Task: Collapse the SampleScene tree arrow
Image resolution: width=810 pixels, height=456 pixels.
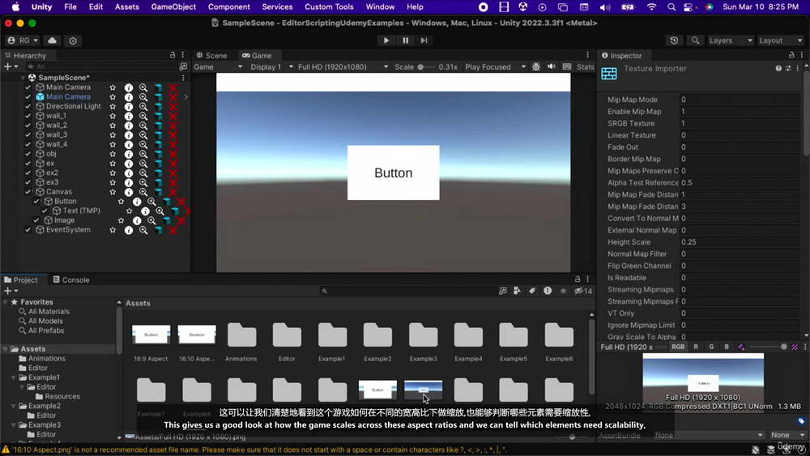Action: click(x=22, y=78)
